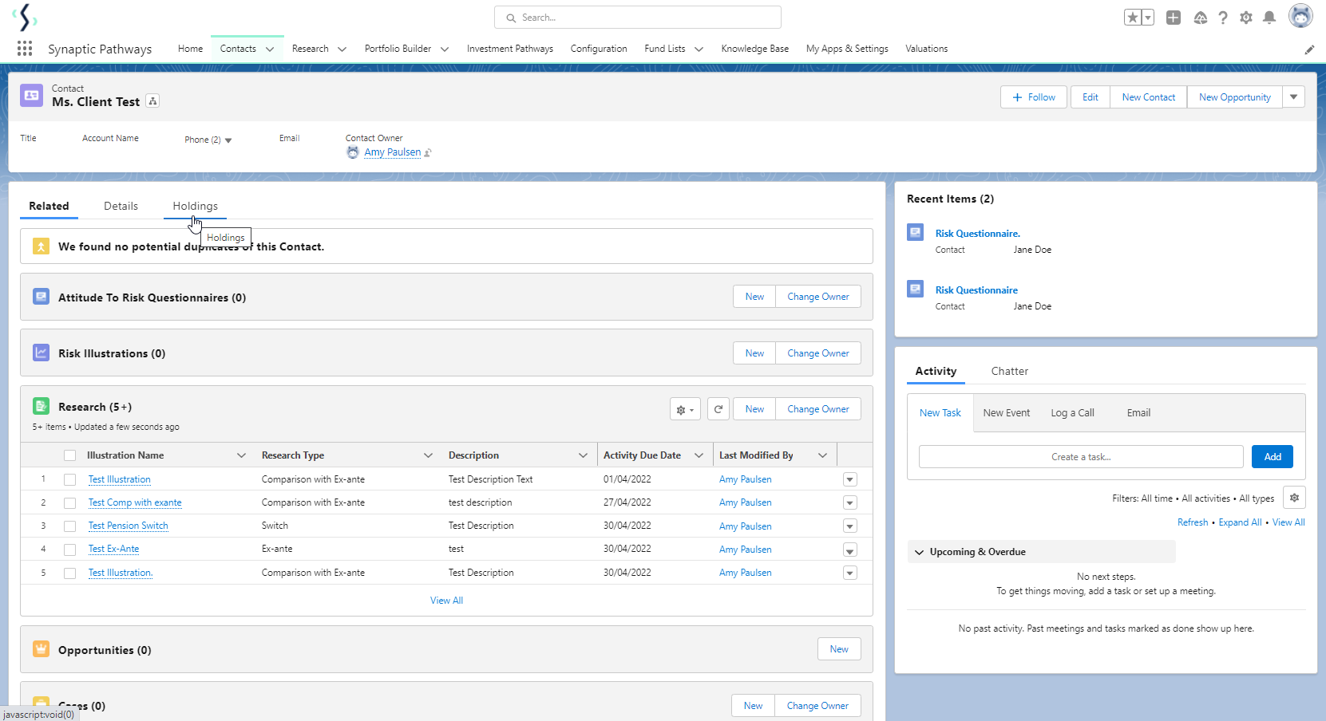Click the Favorites star icon

click(x=1132, y=18)
